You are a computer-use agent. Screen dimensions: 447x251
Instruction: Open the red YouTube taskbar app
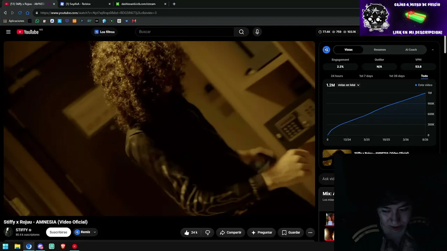pyautogui.click(x=74, y=246)
